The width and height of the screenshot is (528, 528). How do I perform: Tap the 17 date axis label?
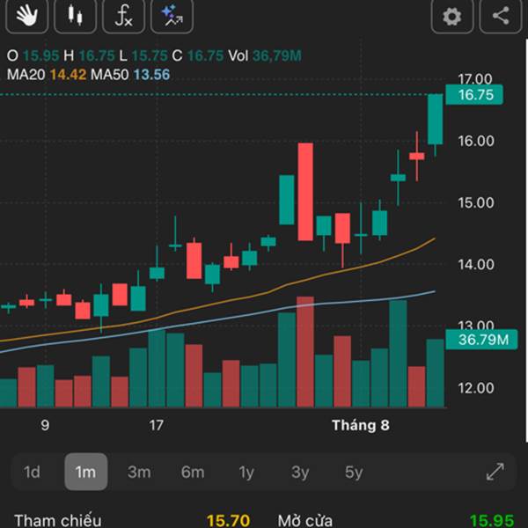(157, 425)
